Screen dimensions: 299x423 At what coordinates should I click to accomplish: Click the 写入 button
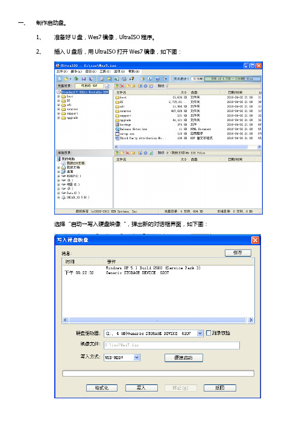point(142,388)
